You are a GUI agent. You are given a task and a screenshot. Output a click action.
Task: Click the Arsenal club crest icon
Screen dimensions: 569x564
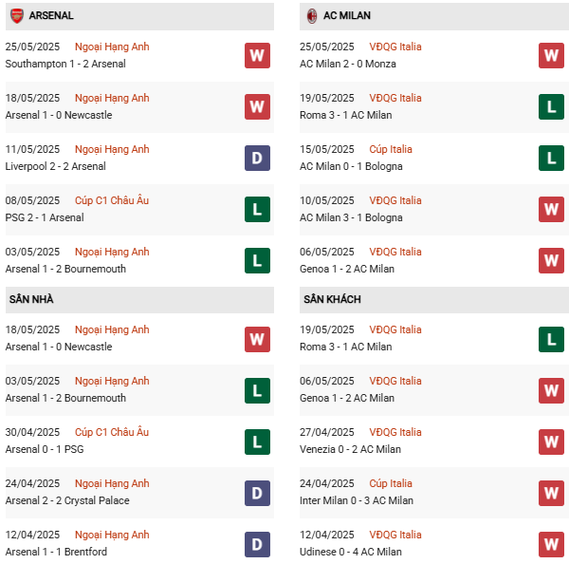coord(17,16)
